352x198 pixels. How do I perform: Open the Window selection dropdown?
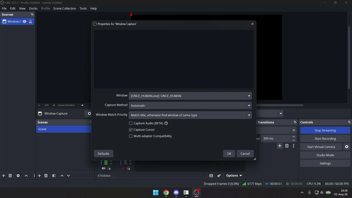(190, 96)
